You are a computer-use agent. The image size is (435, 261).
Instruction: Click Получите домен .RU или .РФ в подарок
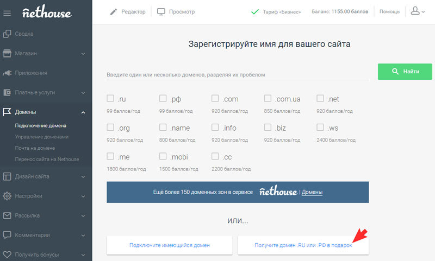tap(303, 245)
